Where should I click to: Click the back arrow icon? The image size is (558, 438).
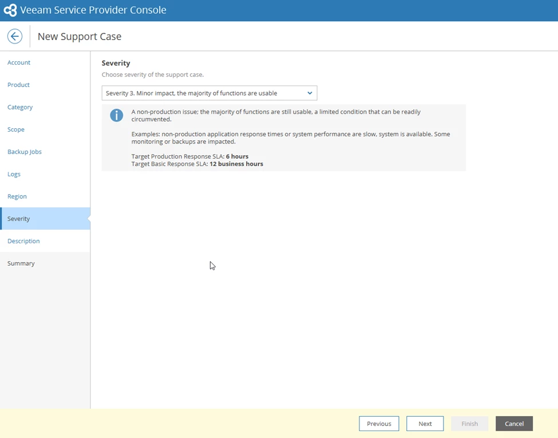[x=14, y=36]
